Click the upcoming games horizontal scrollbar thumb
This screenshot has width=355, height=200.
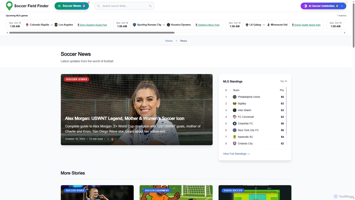(x=92, y=33)
